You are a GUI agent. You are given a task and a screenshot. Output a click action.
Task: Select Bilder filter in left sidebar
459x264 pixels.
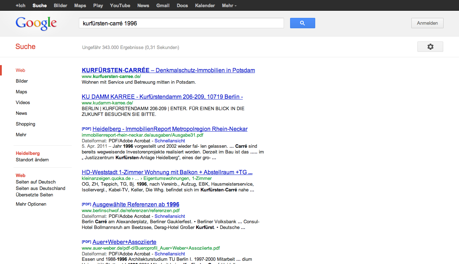tap(22, 81)
